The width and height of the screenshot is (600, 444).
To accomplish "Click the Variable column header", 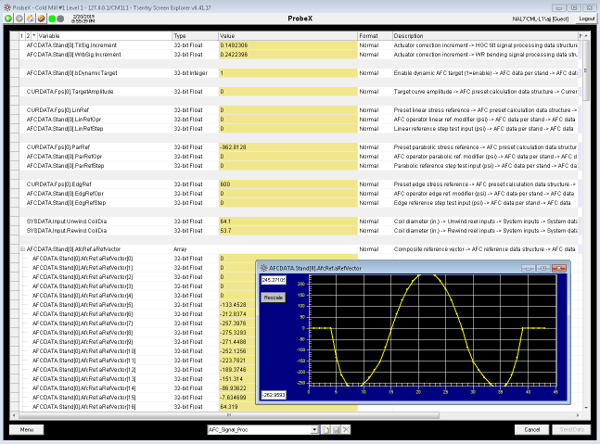I will point(104,35).
